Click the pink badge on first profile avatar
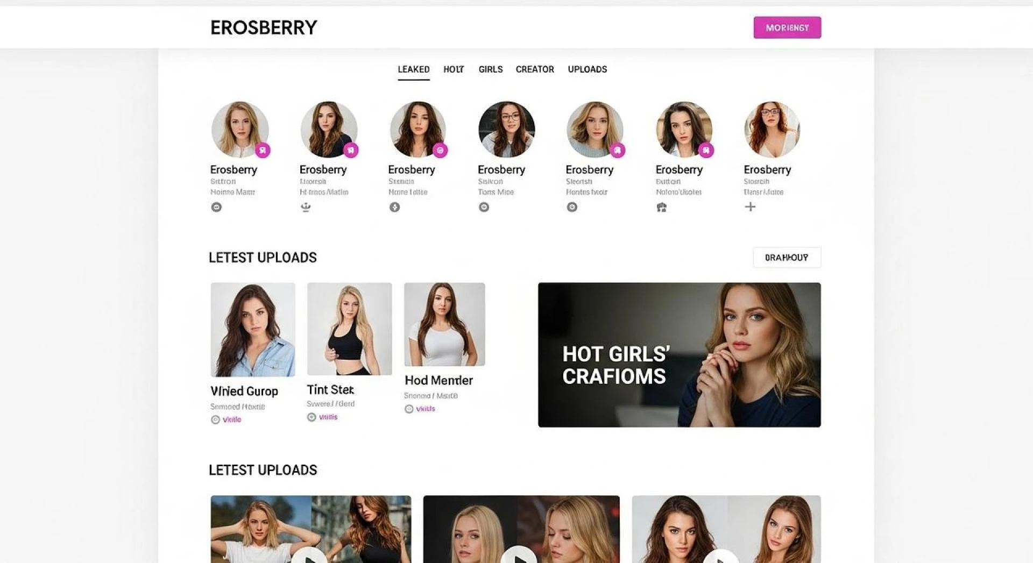 (x=263, y=151)
